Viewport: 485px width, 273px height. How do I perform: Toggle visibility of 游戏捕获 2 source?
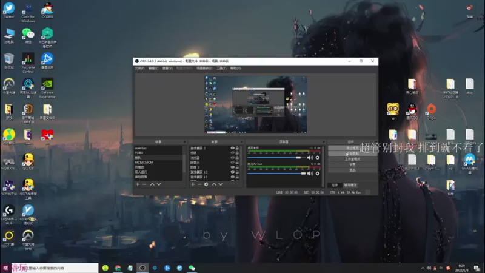(232, 148)
